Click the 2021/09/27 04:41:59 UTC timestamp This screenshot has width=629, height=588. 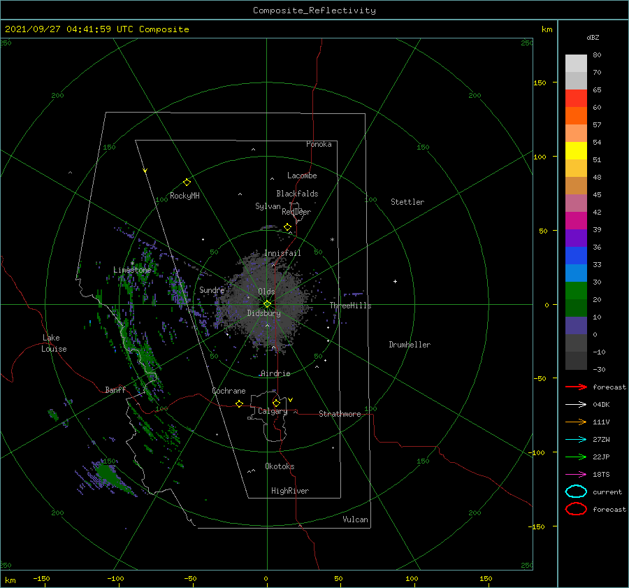pyautogui.click(x=69, y=29)
